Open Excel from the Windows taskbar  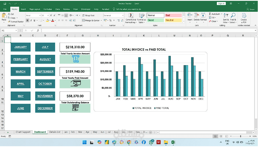[x=173, y=142]
